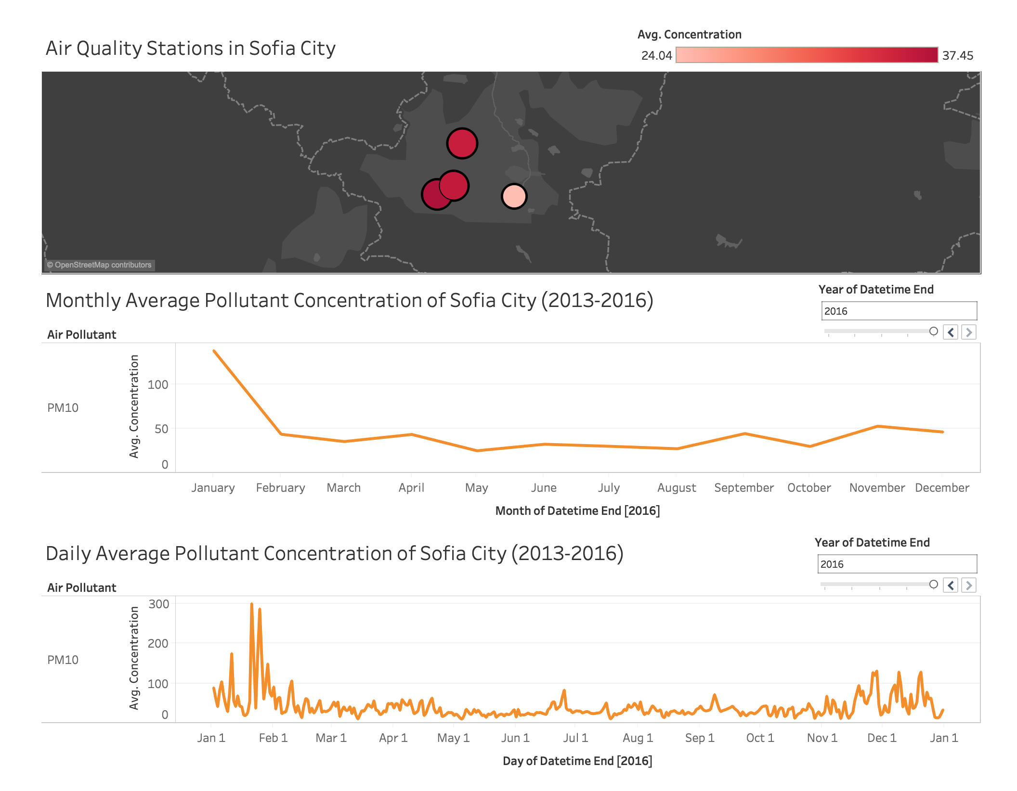
Task: Open the daily chart year 2016 field
Action: pyautogui.click(x=897, y=564)
